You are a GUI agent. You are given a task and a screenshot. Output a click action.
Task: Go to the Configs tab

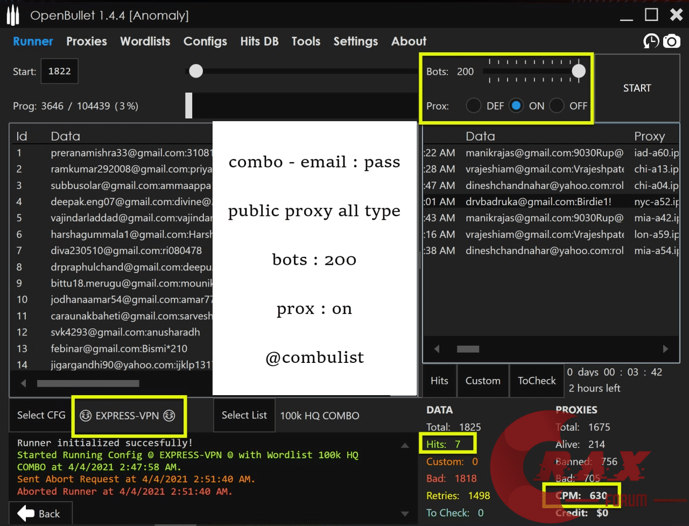205,41
